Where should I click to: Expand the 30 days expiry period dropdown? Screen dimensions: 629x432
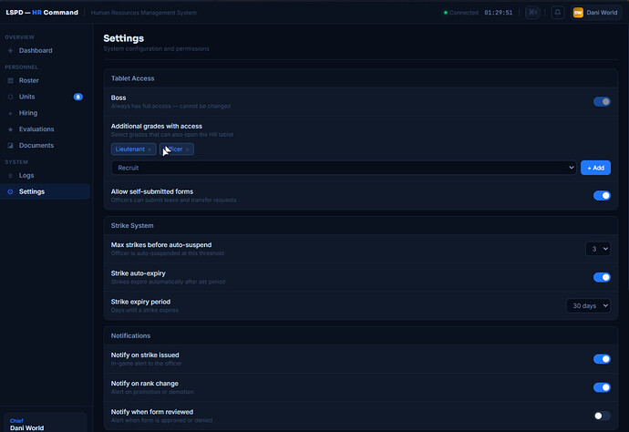pos(588,305)
